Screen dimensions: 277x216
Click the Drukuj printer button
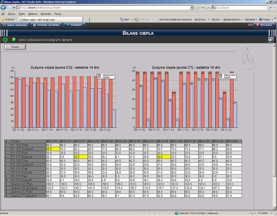pyautogui.click(x=200, y=20)
